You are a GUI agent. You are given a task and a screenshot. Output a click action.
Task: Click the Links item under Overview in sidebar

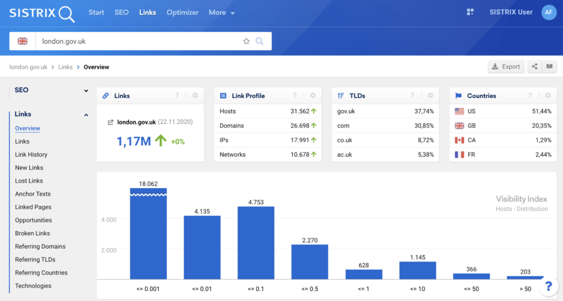click(x=22, y=141)
